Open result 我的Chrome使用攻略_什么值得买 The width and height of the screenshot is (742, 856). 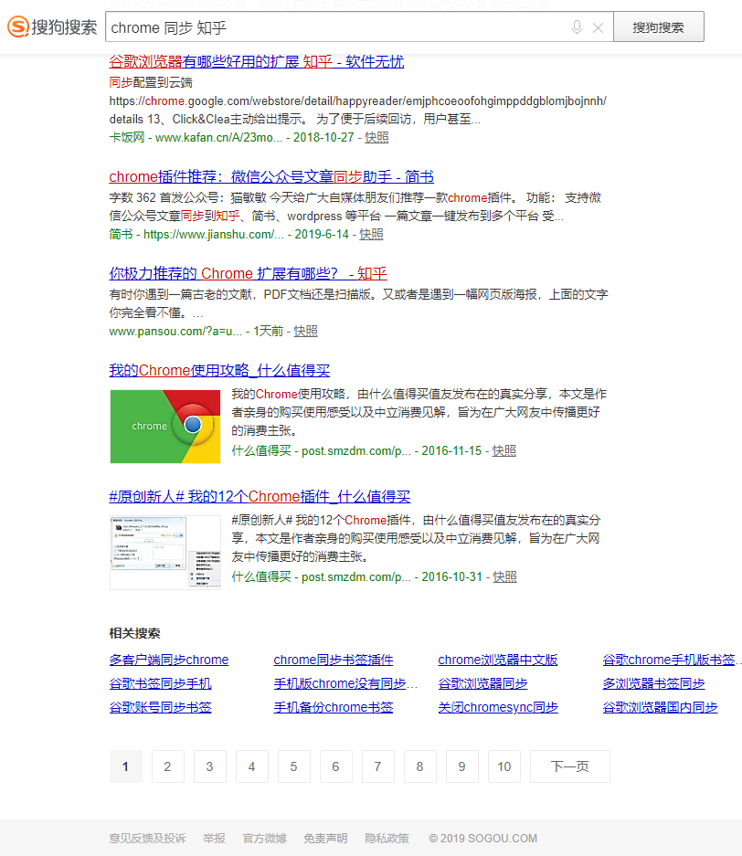(x=219, y=370)
